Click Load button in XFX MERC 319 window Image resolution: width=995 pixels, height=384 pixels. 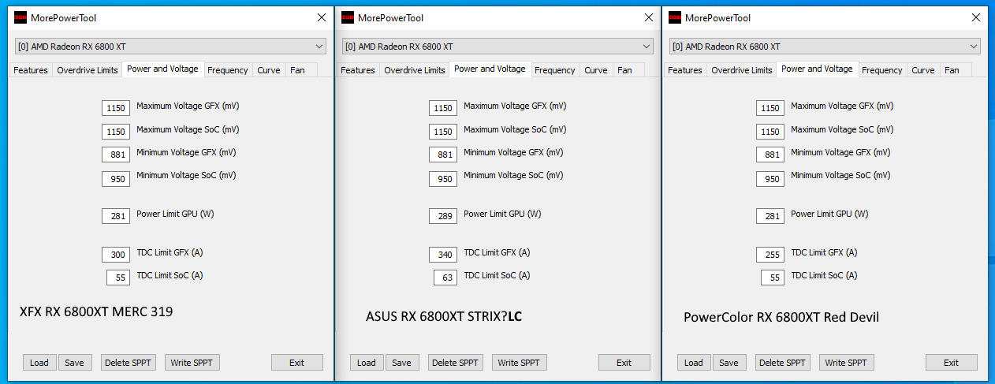tap(39, 363)
